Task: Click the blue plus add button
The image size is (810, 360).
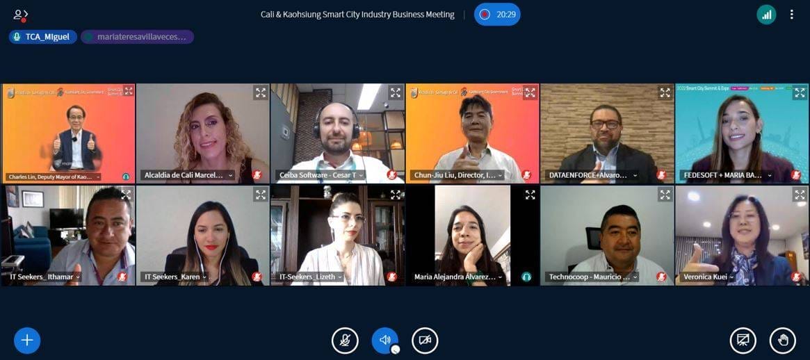Action: tap(27, 341)
